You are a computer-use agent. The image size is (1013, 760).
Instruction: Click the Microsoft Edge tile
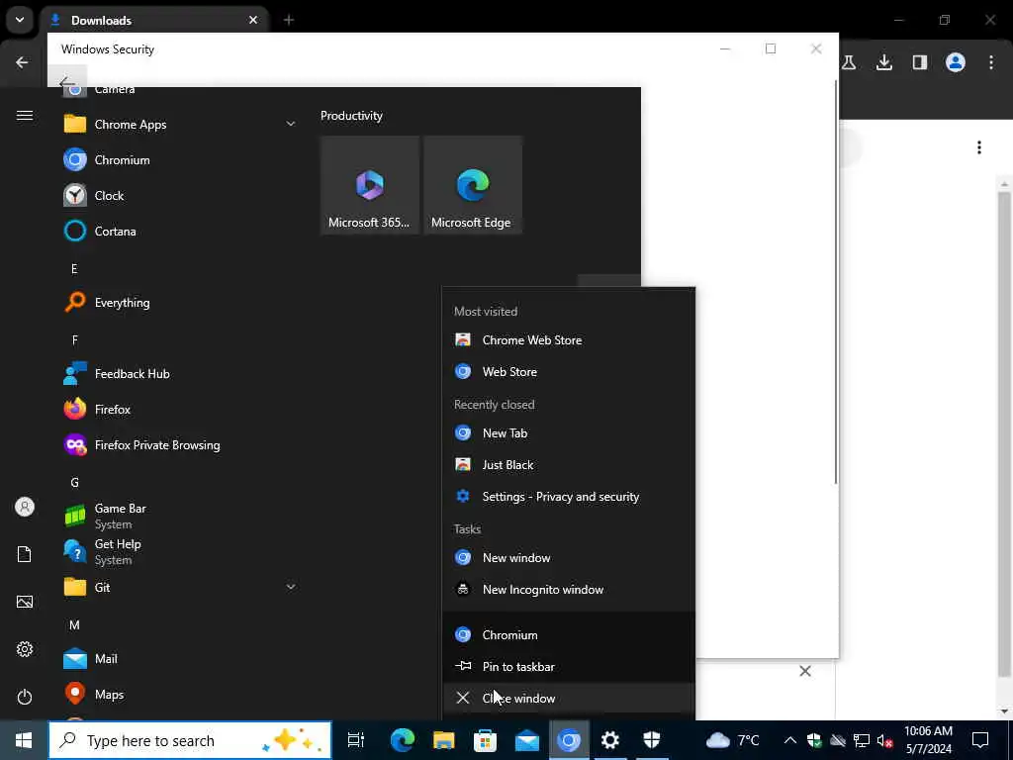[x=472, y=185]
